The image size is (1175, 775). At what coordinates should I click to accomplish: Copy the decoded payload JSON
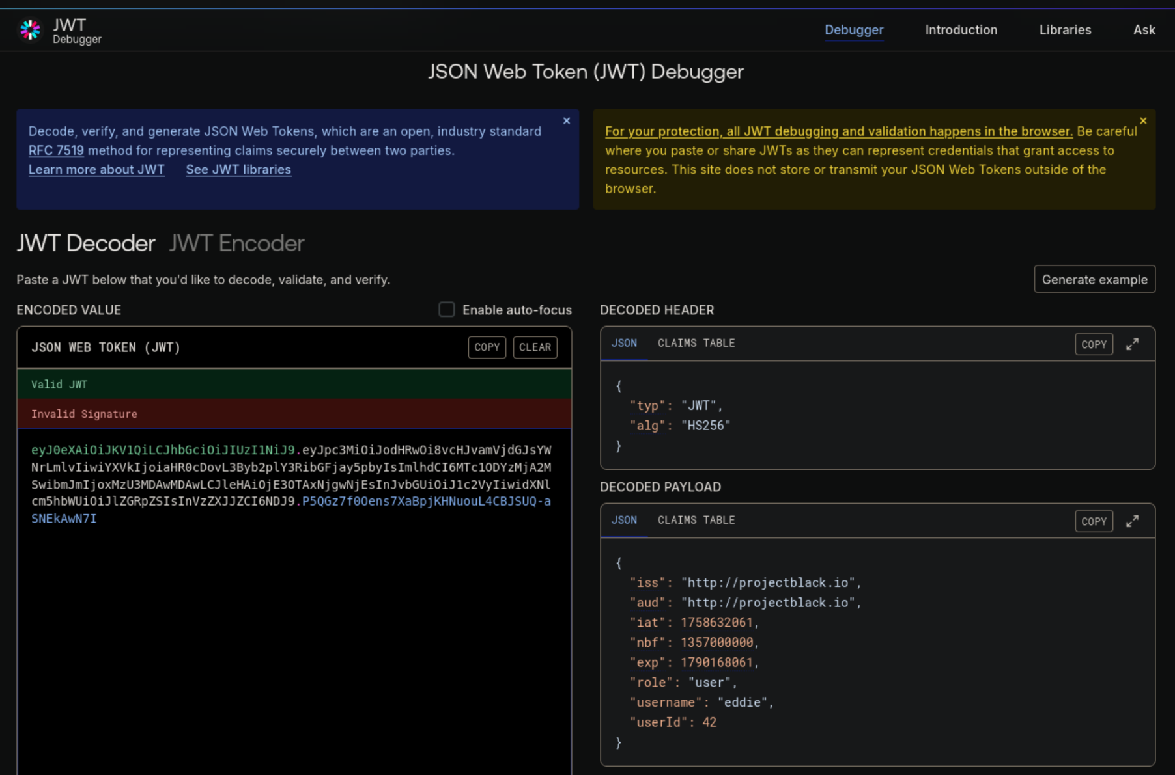[1093, 521]
